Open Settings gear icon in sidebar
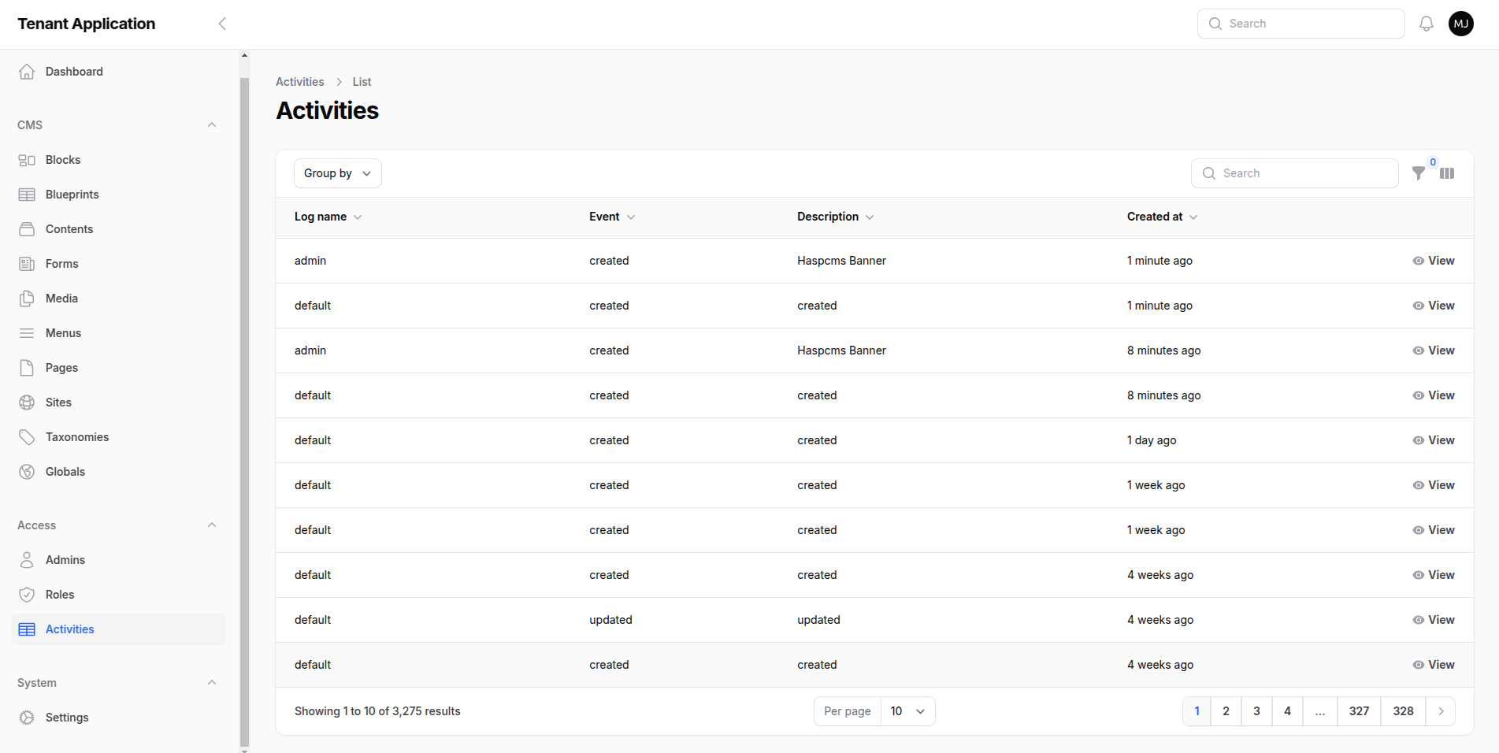 click(27, 718)
